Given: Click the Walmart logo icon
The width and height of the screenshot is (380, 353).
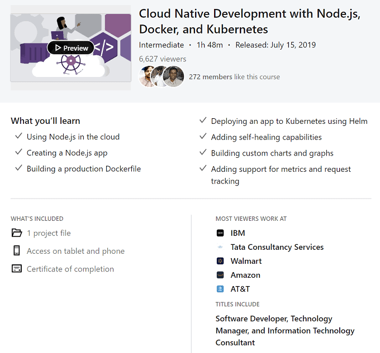Looking at the screenshot, I should [220, 261].
